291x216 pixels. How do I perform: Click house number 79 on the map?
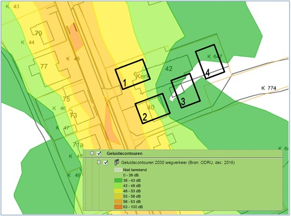tap(39, 33)
